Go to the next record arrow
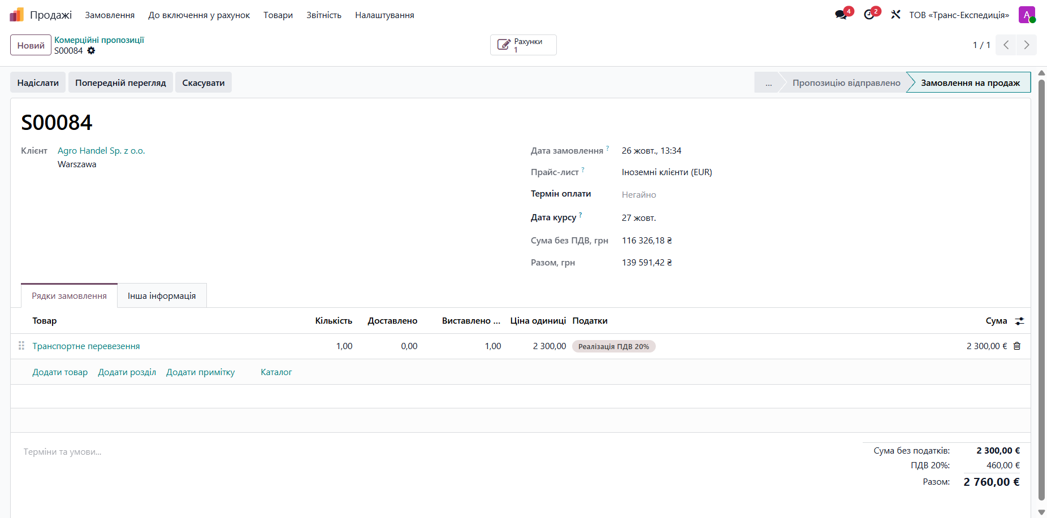The height and width of the screenshot is (518, 1047). pos(1027,45)
